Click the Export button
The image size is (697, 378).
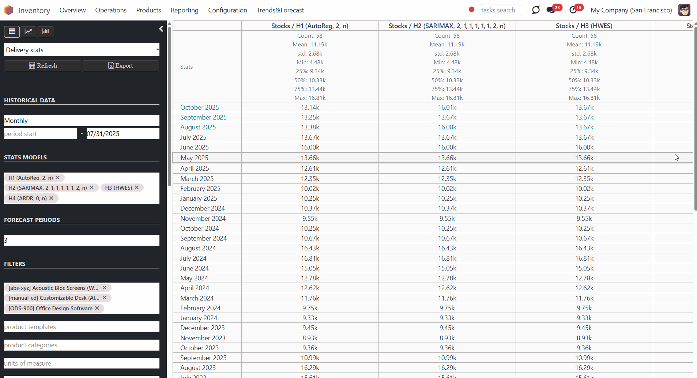121,66
